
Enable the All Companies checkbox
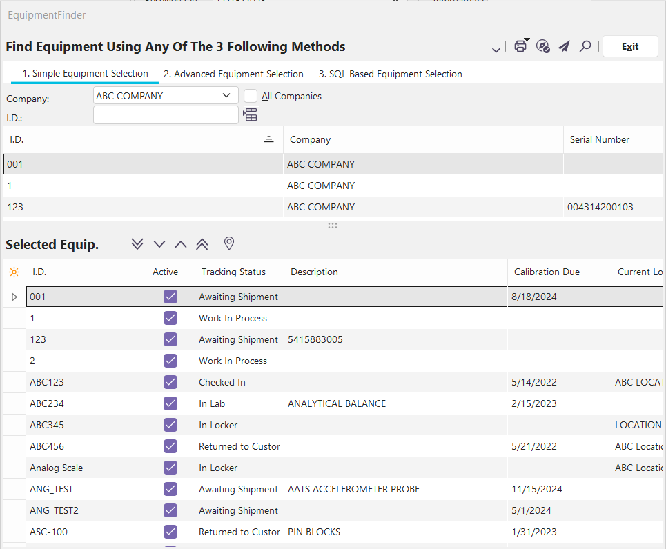pyautogui.click(x=251, y=96)
